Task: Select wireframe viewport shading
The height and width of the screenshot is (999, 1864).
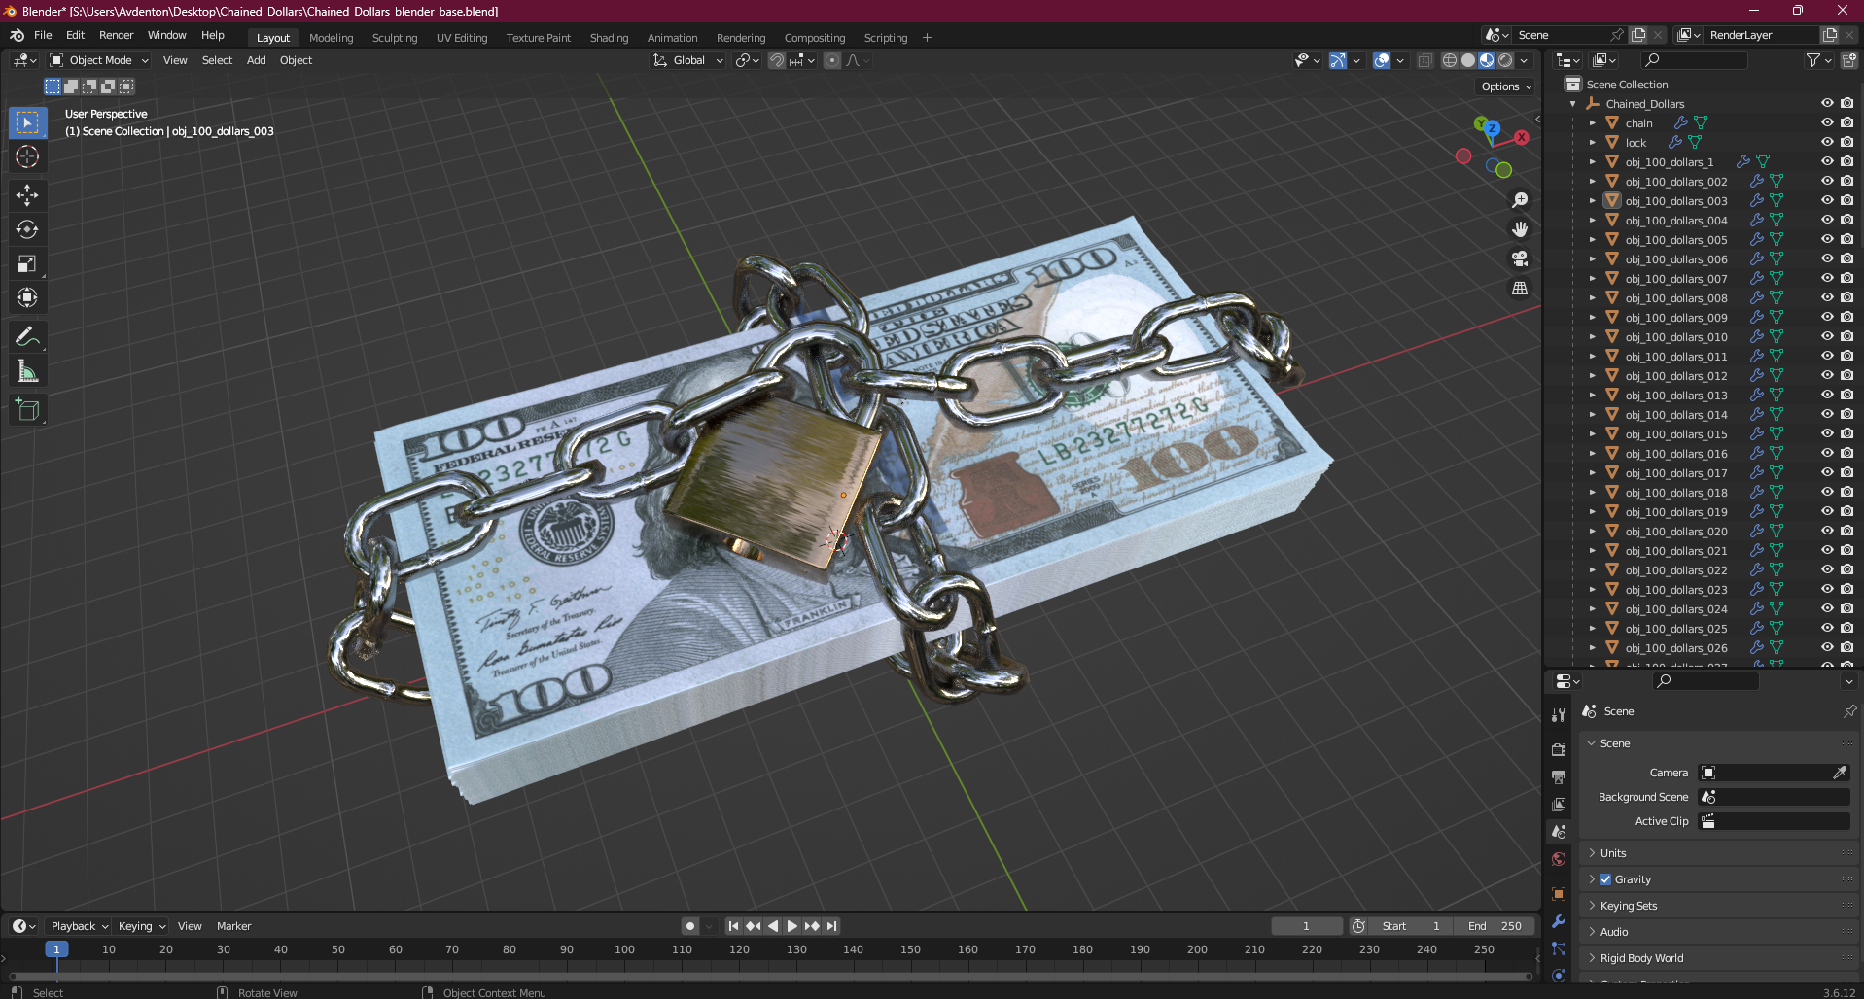Action: [x=1450, y=60]
